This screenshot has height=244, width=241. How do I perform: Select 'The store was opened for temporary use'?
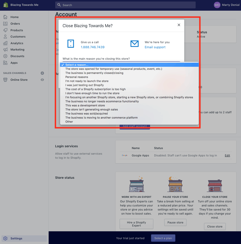coord(129,69)
